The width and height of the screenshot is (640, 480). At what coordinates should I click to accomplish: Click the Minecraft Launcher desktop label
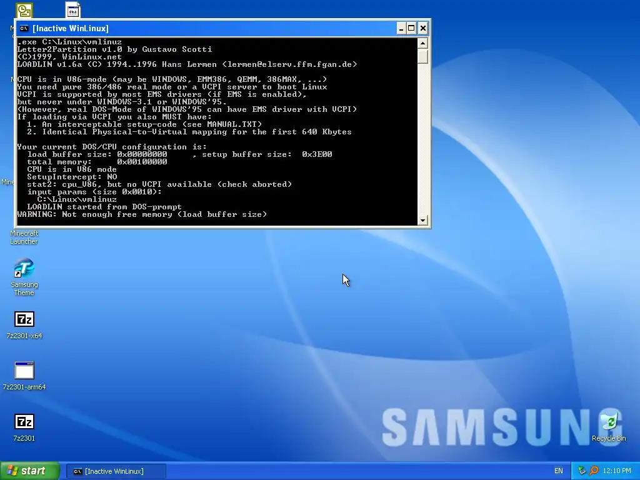click(24, 237)
